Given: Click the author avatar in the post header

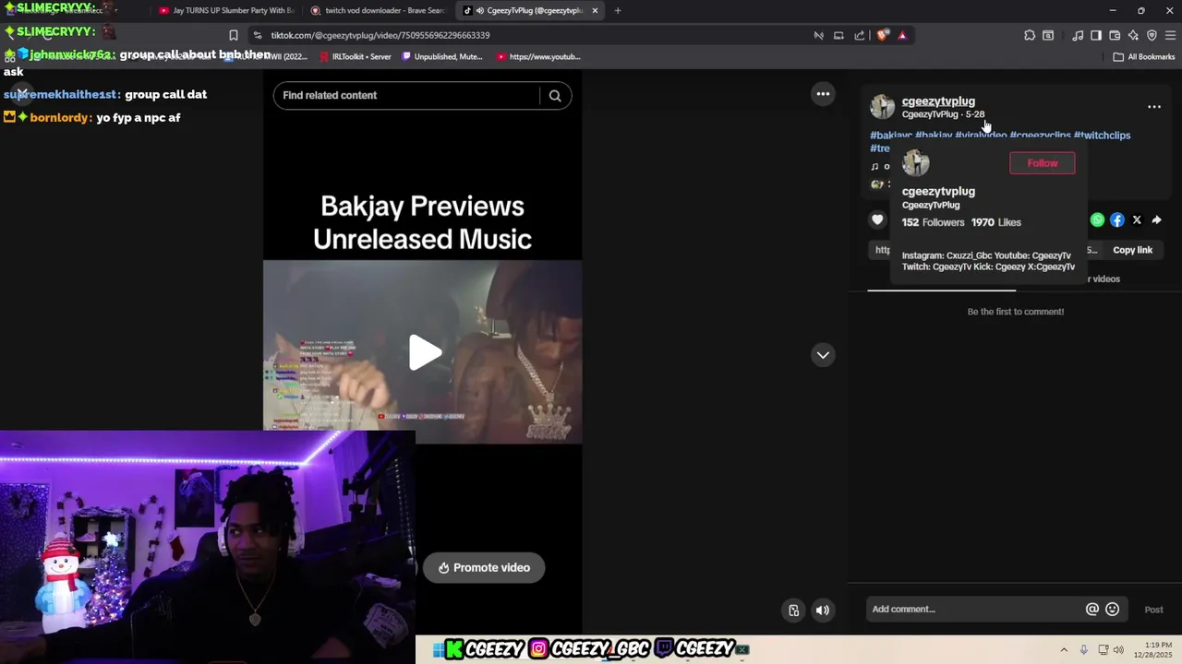Looking at the screenshot, I should tap(883, 107).
